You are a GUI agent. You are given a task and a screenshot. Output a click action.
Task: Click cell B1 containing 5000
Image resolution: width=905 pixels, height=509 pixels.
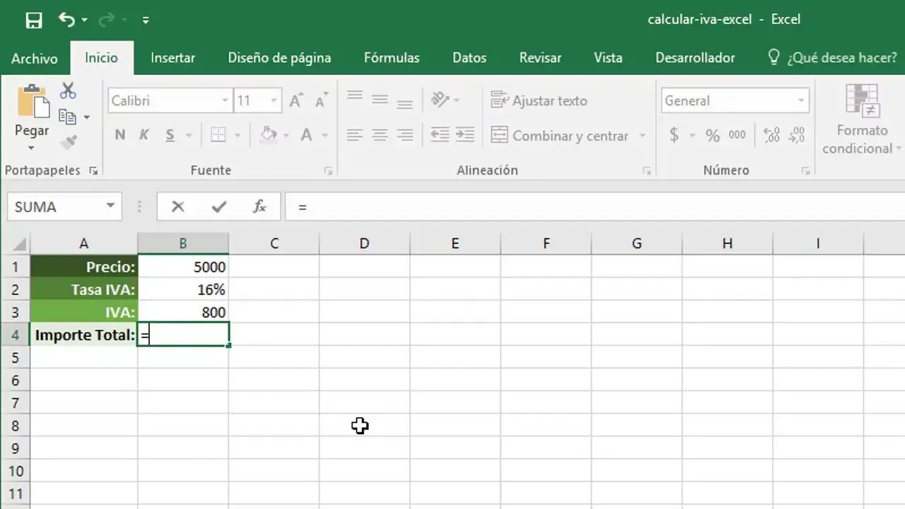point(183,267)
